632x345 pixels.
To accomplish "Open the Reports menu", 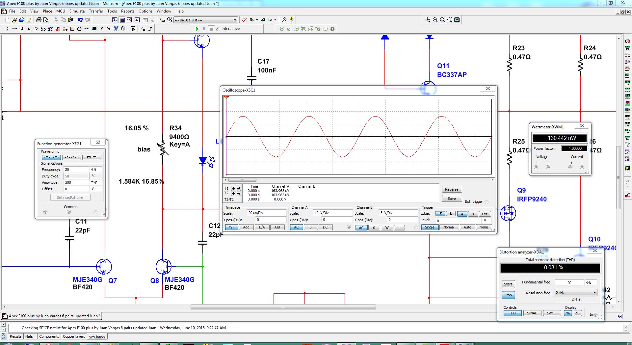I will (x=128, y=11).
